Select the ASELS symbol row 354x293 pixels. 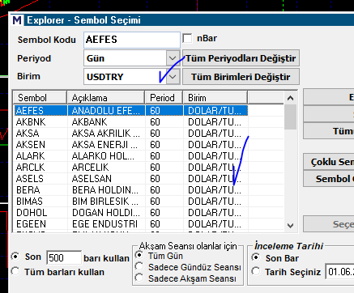pyautogui.click(x=130, y=179)
